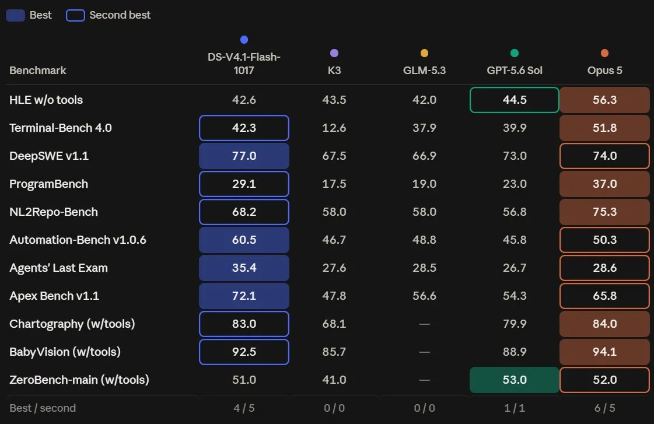Select the K3 column header

[x=334, y=70]
